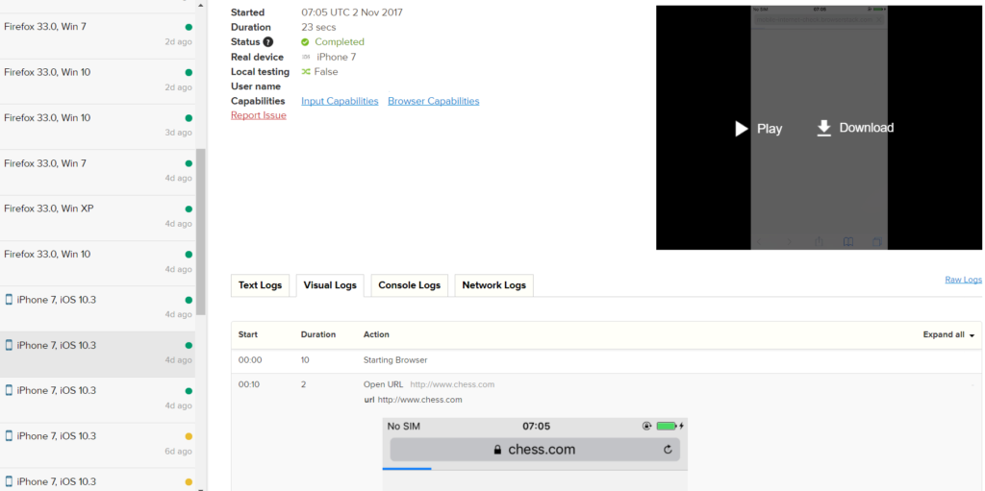Click the Status help question-mark icon
Screen dimensions: 985x491
pyautogui.click(x=268, y=42)
